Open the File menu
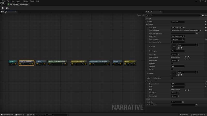This screenshot has height=116, width=207. pos(8,1)
